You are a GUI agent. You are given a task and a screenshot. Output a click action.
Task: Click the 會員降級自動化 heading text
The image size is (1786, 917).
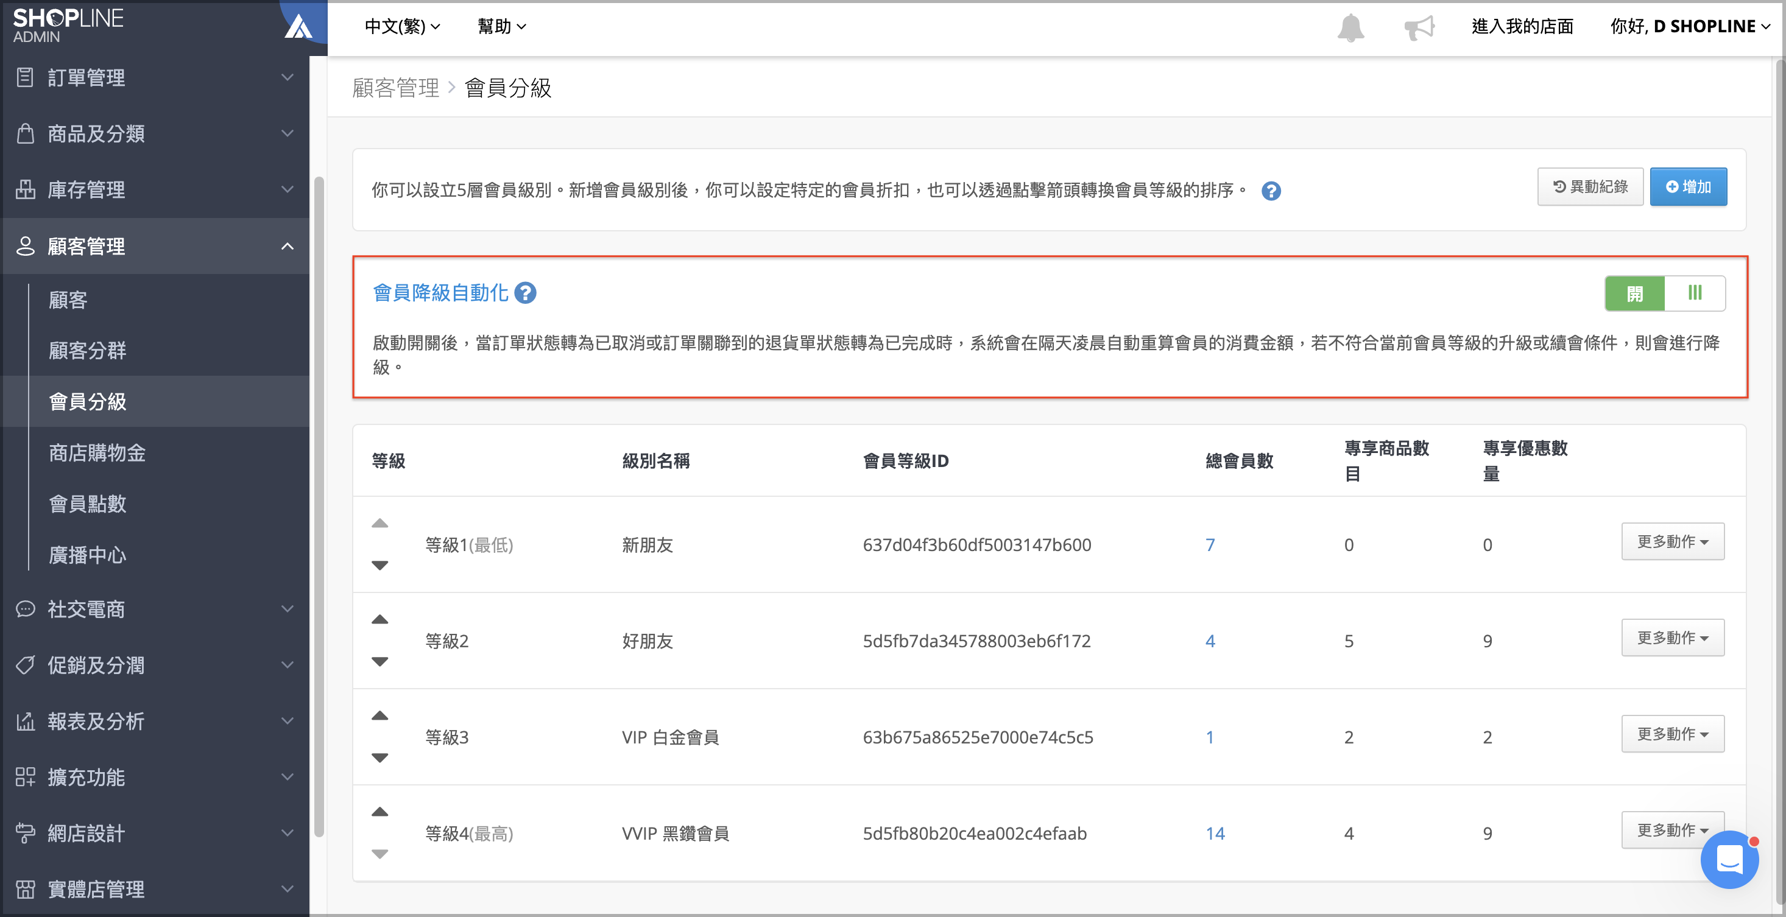tap(440, 293)
